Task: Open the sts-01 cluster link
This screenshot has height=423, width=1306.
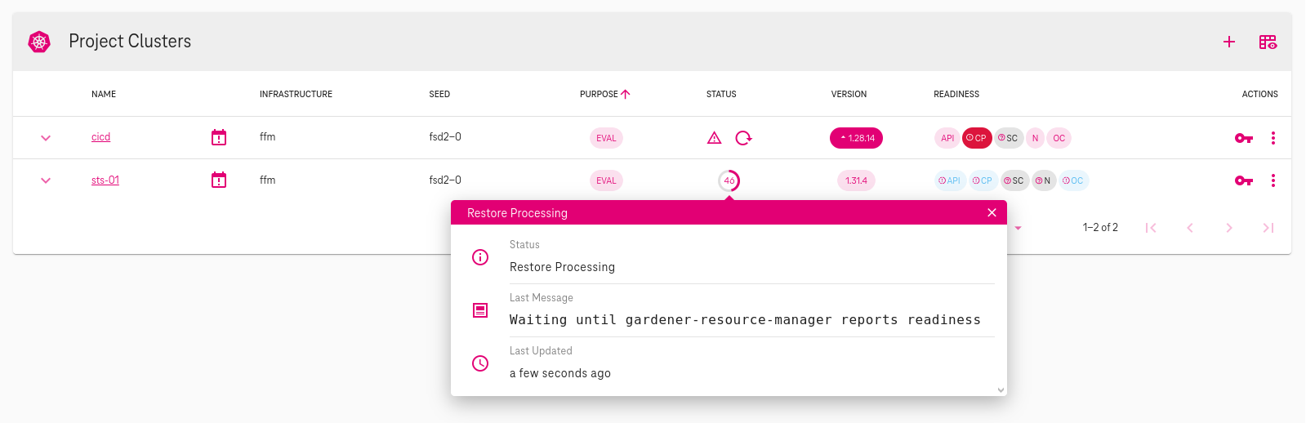Action: point(105,180)
